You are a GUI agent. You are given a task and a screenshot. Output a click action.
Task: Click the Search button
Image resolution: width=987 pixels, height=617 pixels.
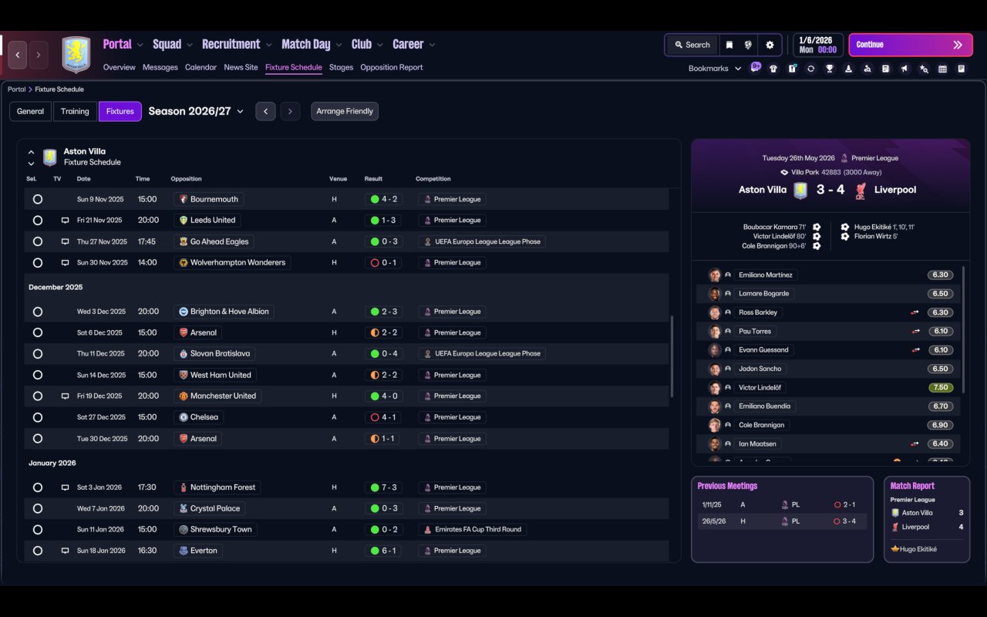tap(692, 45)
